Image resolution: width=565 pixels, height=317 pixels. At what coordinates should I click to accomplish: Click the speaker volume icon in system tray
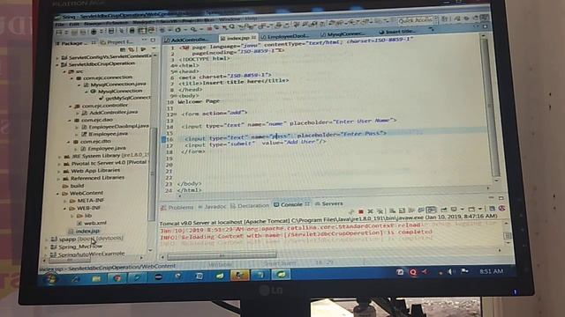pyautogui.click(x=450, y=272)
